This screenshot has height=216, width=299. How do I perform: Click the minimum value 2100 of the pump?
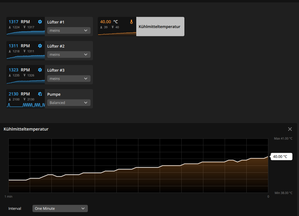[16, 99]
